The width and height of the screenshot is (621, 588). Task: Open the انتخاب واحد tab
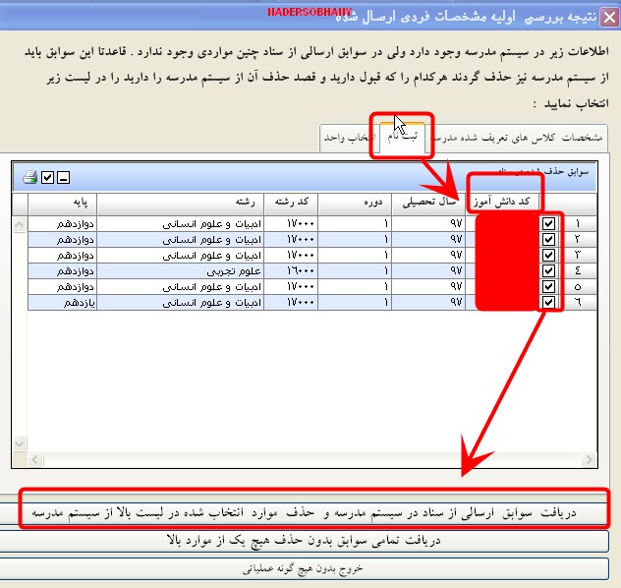(x=350, y=139)
